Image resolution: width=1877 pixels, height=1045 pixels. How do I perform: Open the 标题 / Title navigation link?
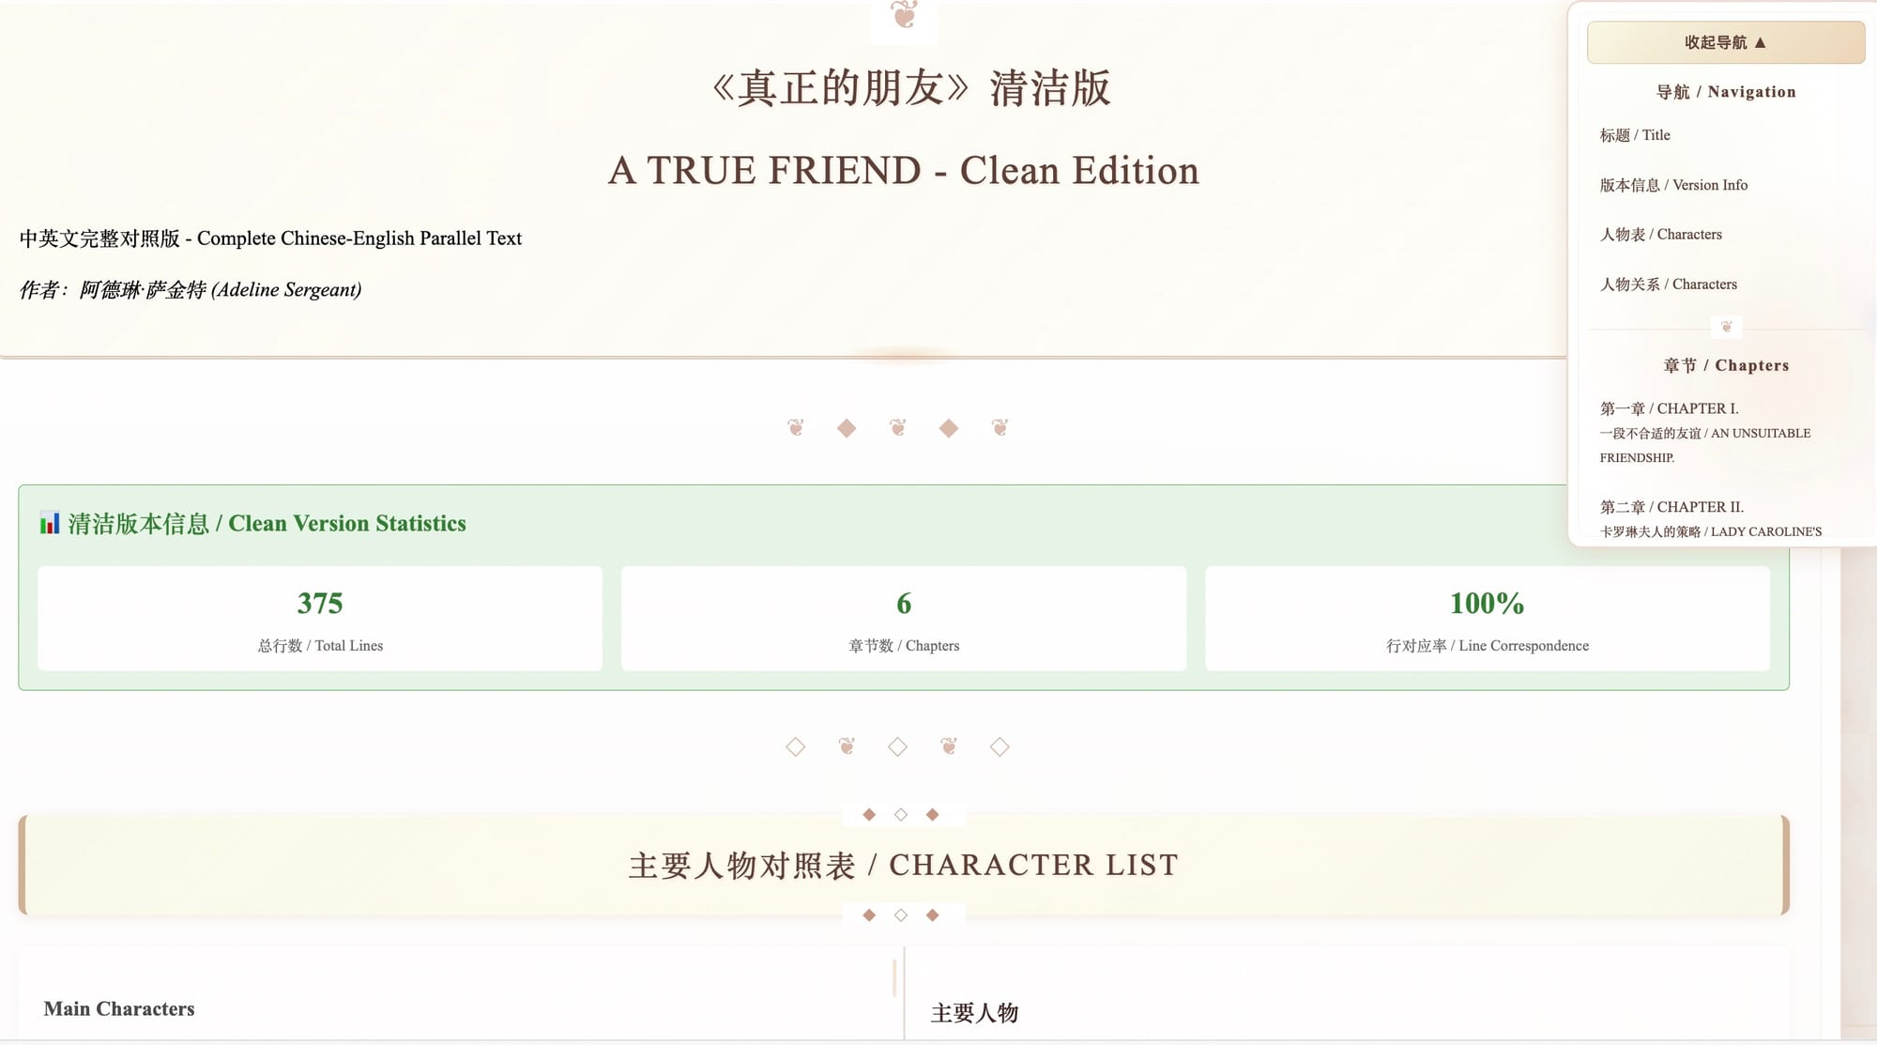point(1635,135)
